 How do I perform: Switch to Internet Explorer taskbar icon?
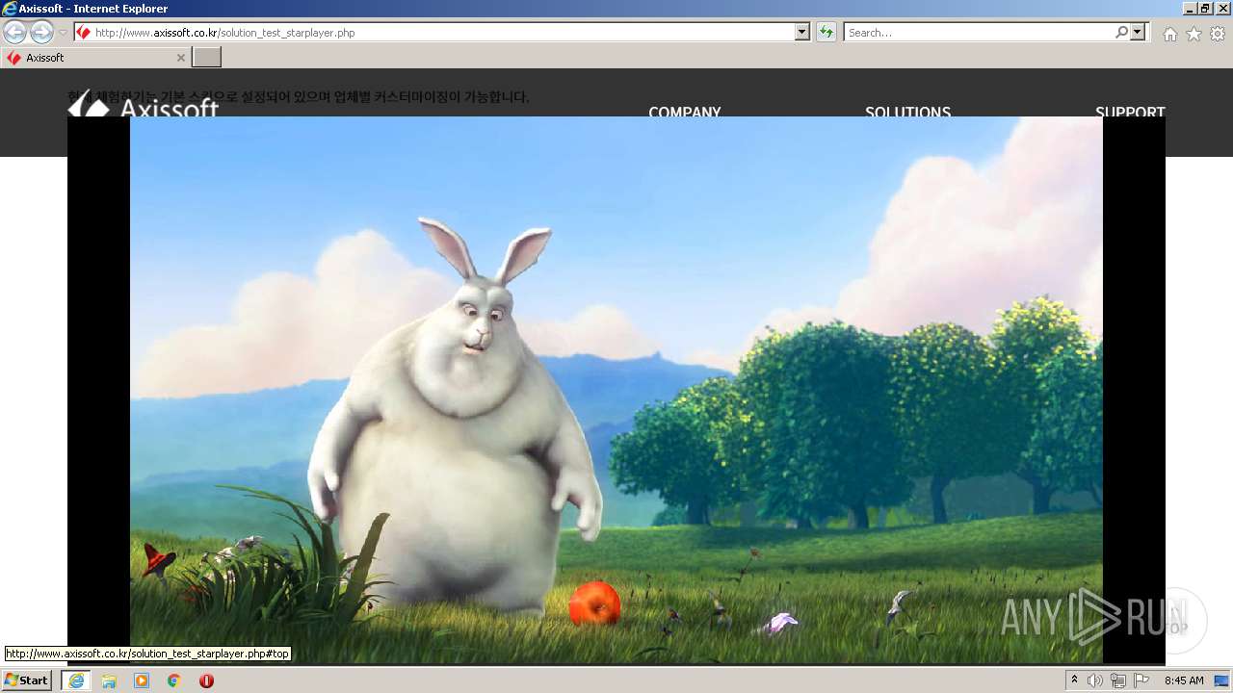coord(76,680)
